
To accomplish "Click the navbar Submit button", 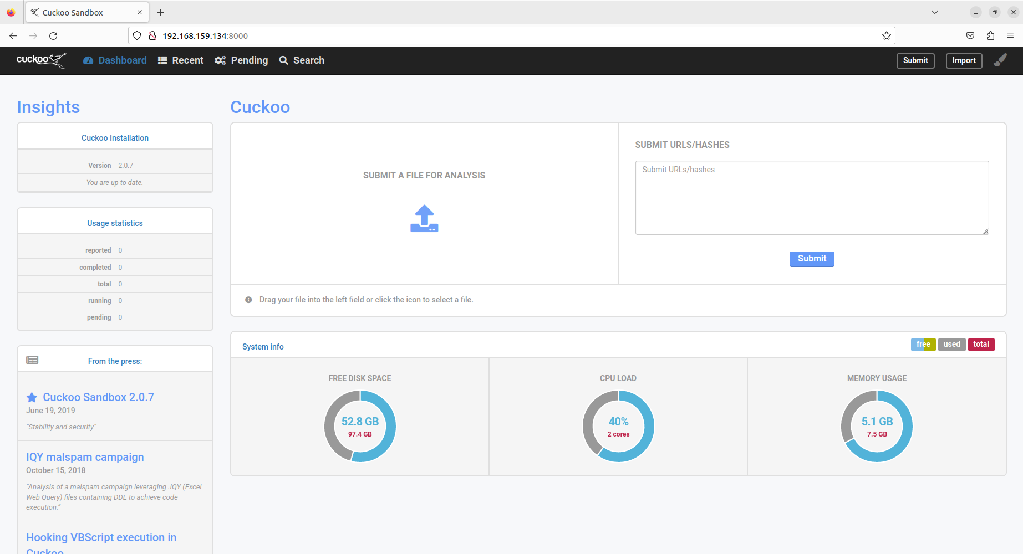I will coord(915,60).
